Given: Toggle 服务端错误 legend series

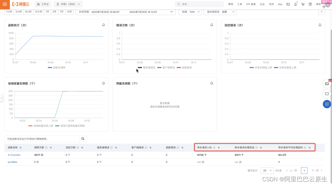Looking at the screenshot, I should click(x=147, y=68).
